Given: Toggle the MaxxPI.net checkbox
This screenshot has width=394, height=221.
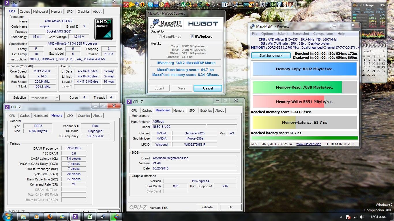Looking at the screenshot, I should [160, 37].
